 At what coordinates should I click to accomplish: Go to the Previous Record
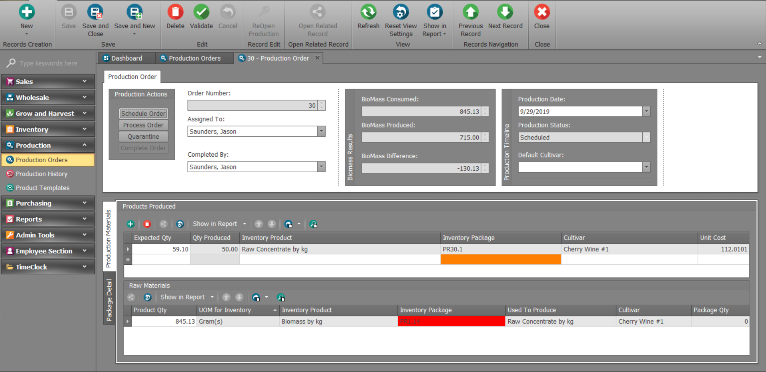pyautogui.click(x=470, y=12)
